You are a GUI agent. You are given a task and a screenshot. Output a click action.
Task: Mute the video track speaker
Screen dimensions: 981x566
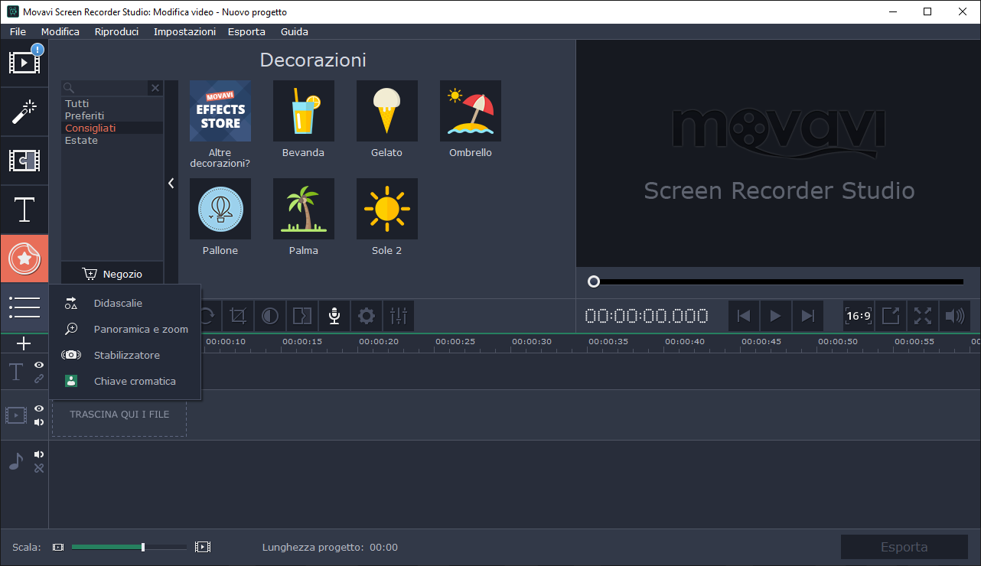[x=39, y=422]
